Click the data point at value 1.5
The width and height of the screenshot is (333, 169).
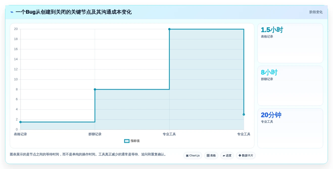[x=20, y=122]
